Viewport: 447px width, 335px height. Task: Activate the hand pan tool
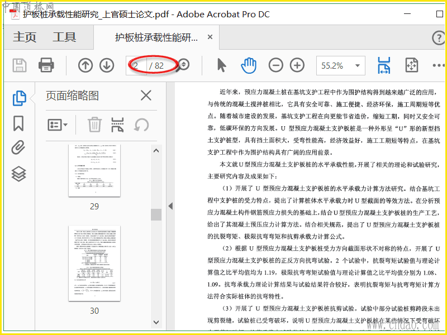[x=249, y=65]
